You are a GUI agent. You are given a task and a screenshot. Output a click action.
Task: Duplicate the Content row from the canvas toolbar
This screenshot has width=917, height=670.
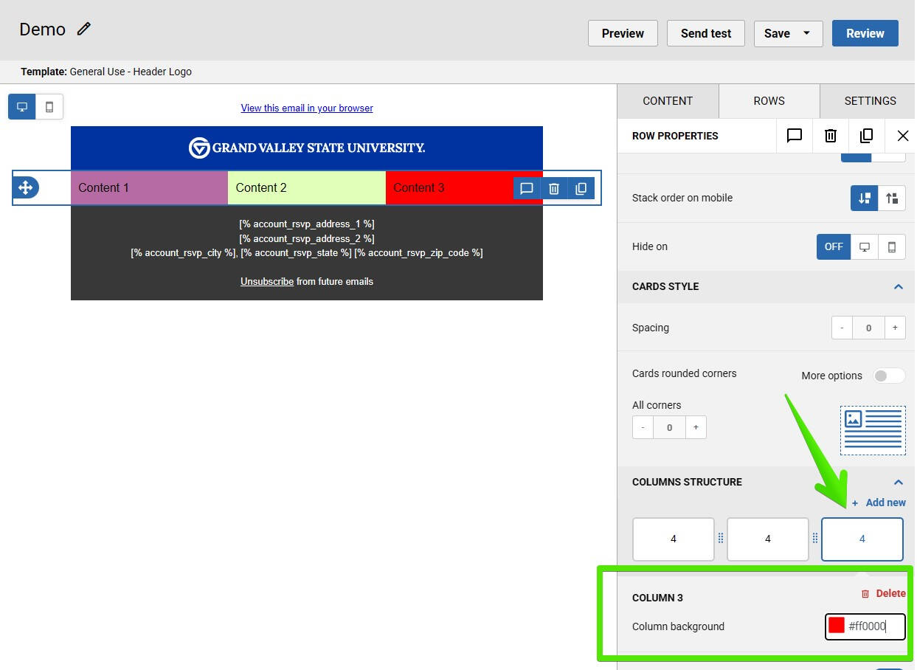tap(581, 188)
